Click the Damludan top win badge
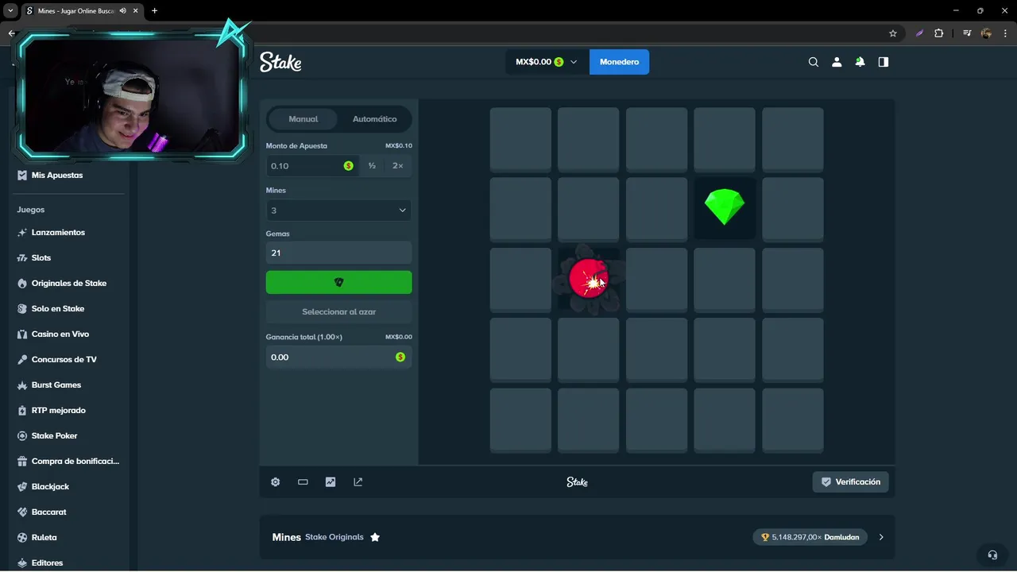Screen dimensions: 1017x572 (x=810, y=537)
